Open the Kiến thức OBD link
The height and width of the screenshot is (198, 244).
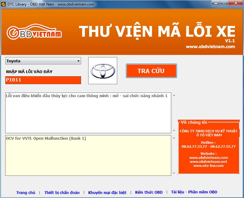(x=149, y=192)
